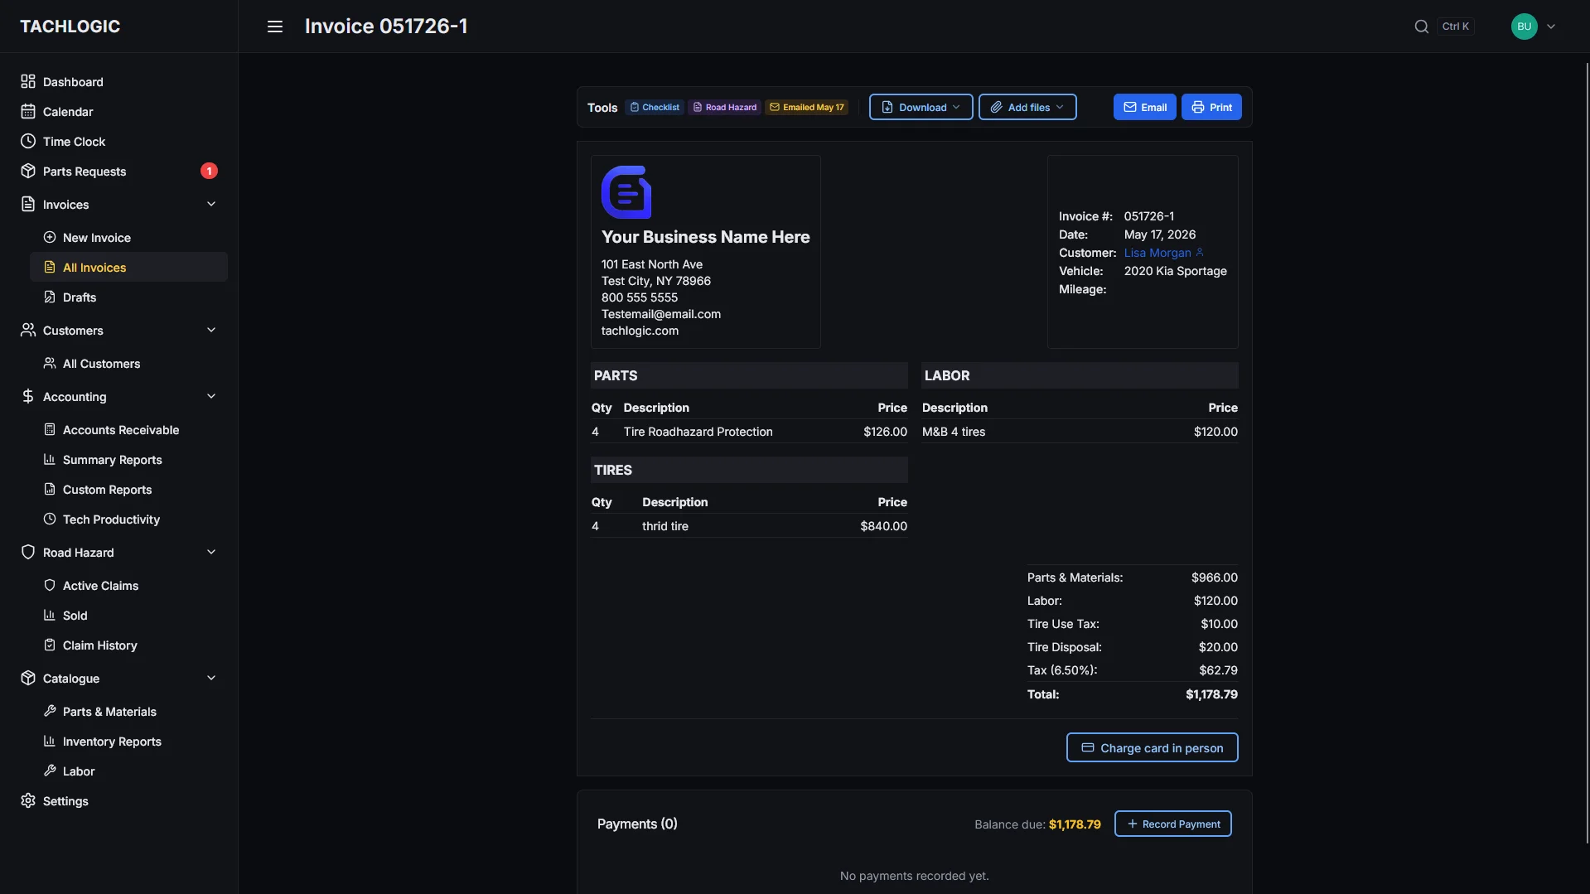The image size is (1590, 894).
Task: Open Custom Reports
Action: pos(128,489)
